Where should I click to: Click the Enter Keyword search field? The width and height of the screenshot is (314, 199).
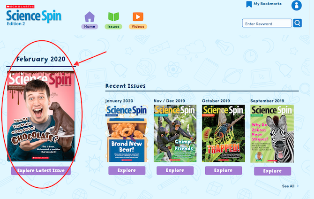267,23
